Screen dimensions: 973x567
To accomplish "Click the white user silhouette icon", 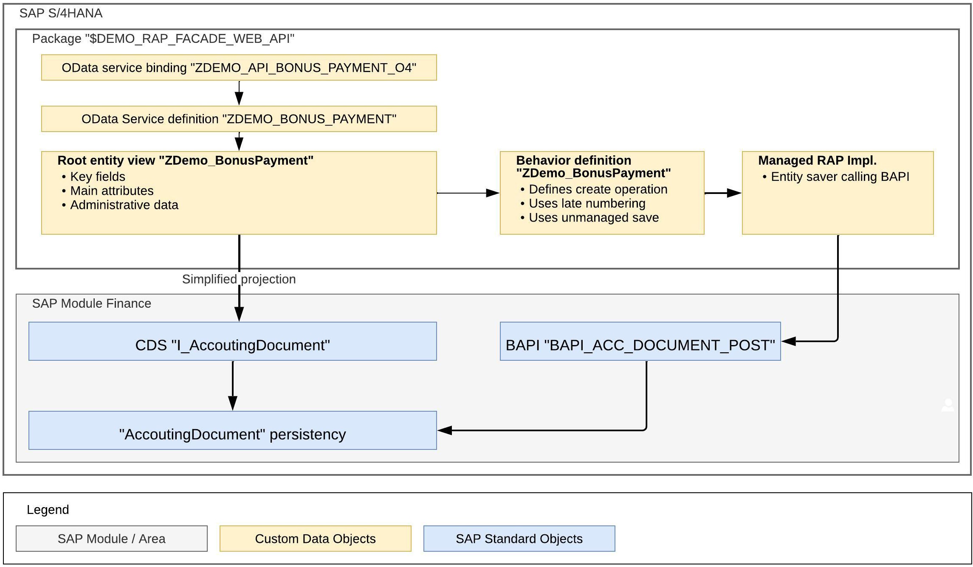I will point(948,405).
